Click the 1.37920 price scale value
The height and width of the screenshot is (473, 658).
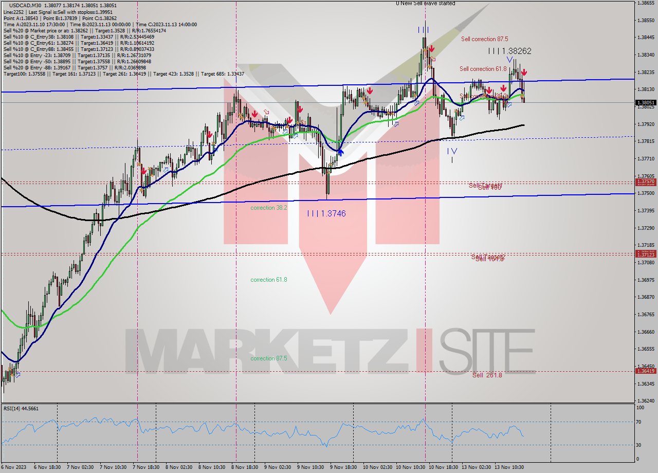tap(646, 124)
